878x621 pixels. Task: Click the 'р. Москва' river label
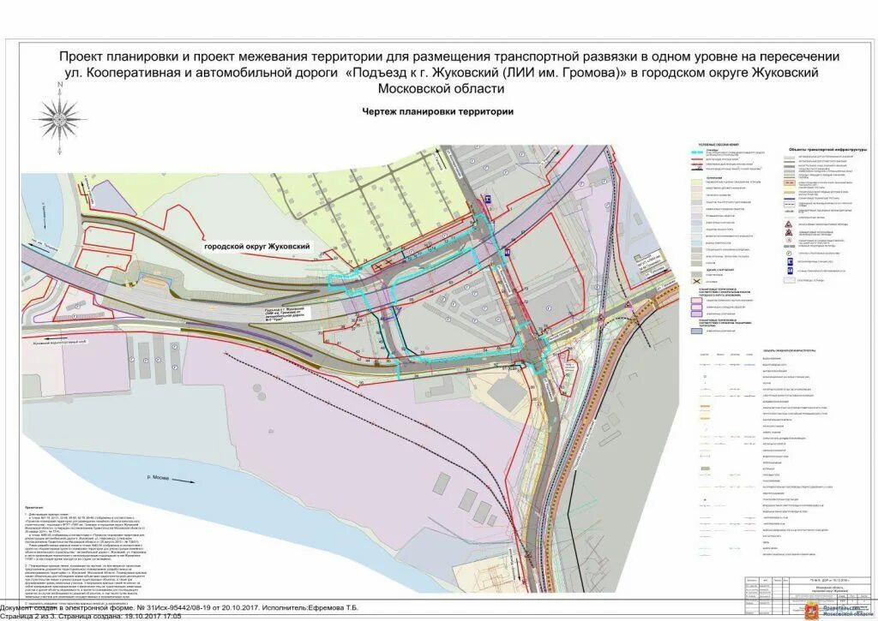click(159, 476)
